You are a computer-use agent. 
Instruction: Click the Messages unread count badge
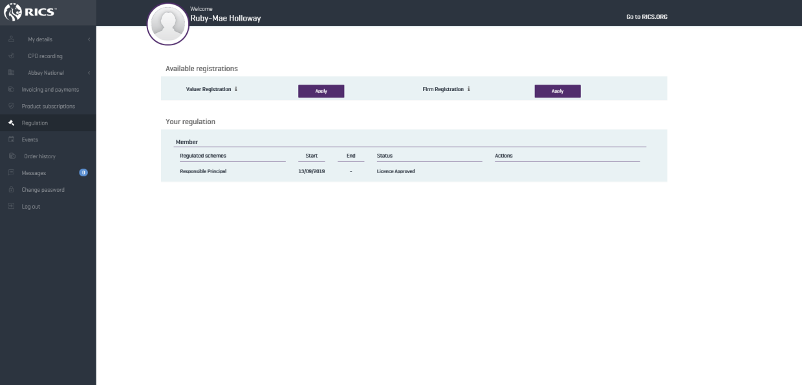tap(83, 172)
